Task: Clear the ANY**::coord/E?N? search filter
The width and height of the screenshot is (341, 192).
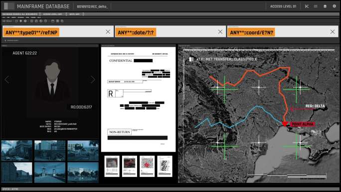Action: point(333,32)
